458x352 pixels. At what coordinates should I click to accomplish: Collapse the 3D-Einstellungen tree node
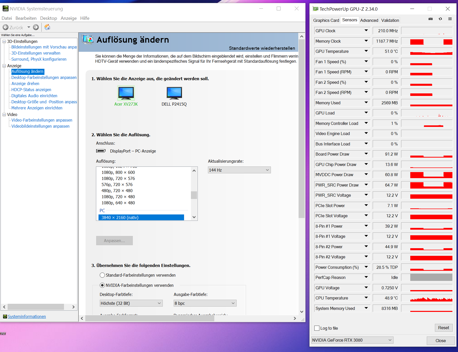pos(4,41)
